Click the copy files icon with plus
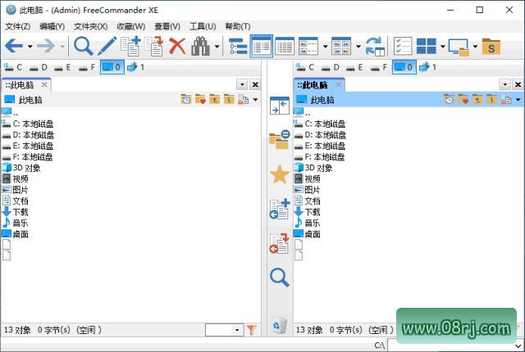The height and width of the screenshot is (352, 525). [130, 46]
